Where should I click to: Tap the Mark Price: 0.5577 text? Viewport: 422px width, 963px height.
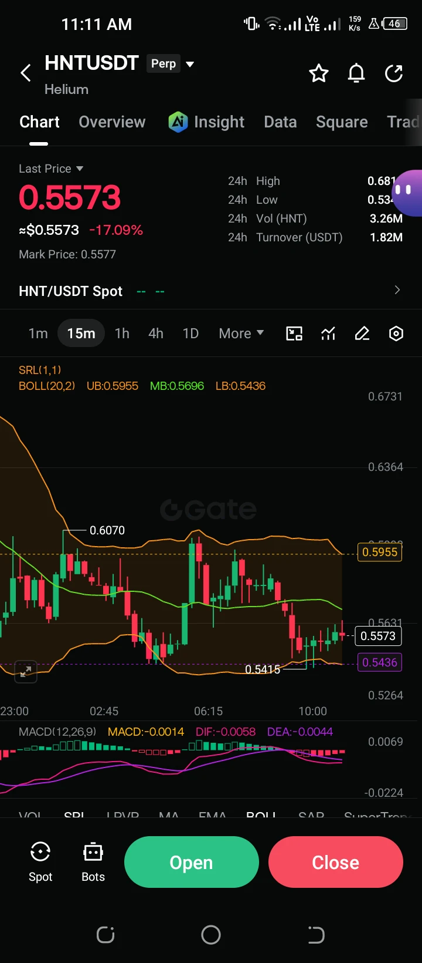pyautogui.click(x=67, y=254)
